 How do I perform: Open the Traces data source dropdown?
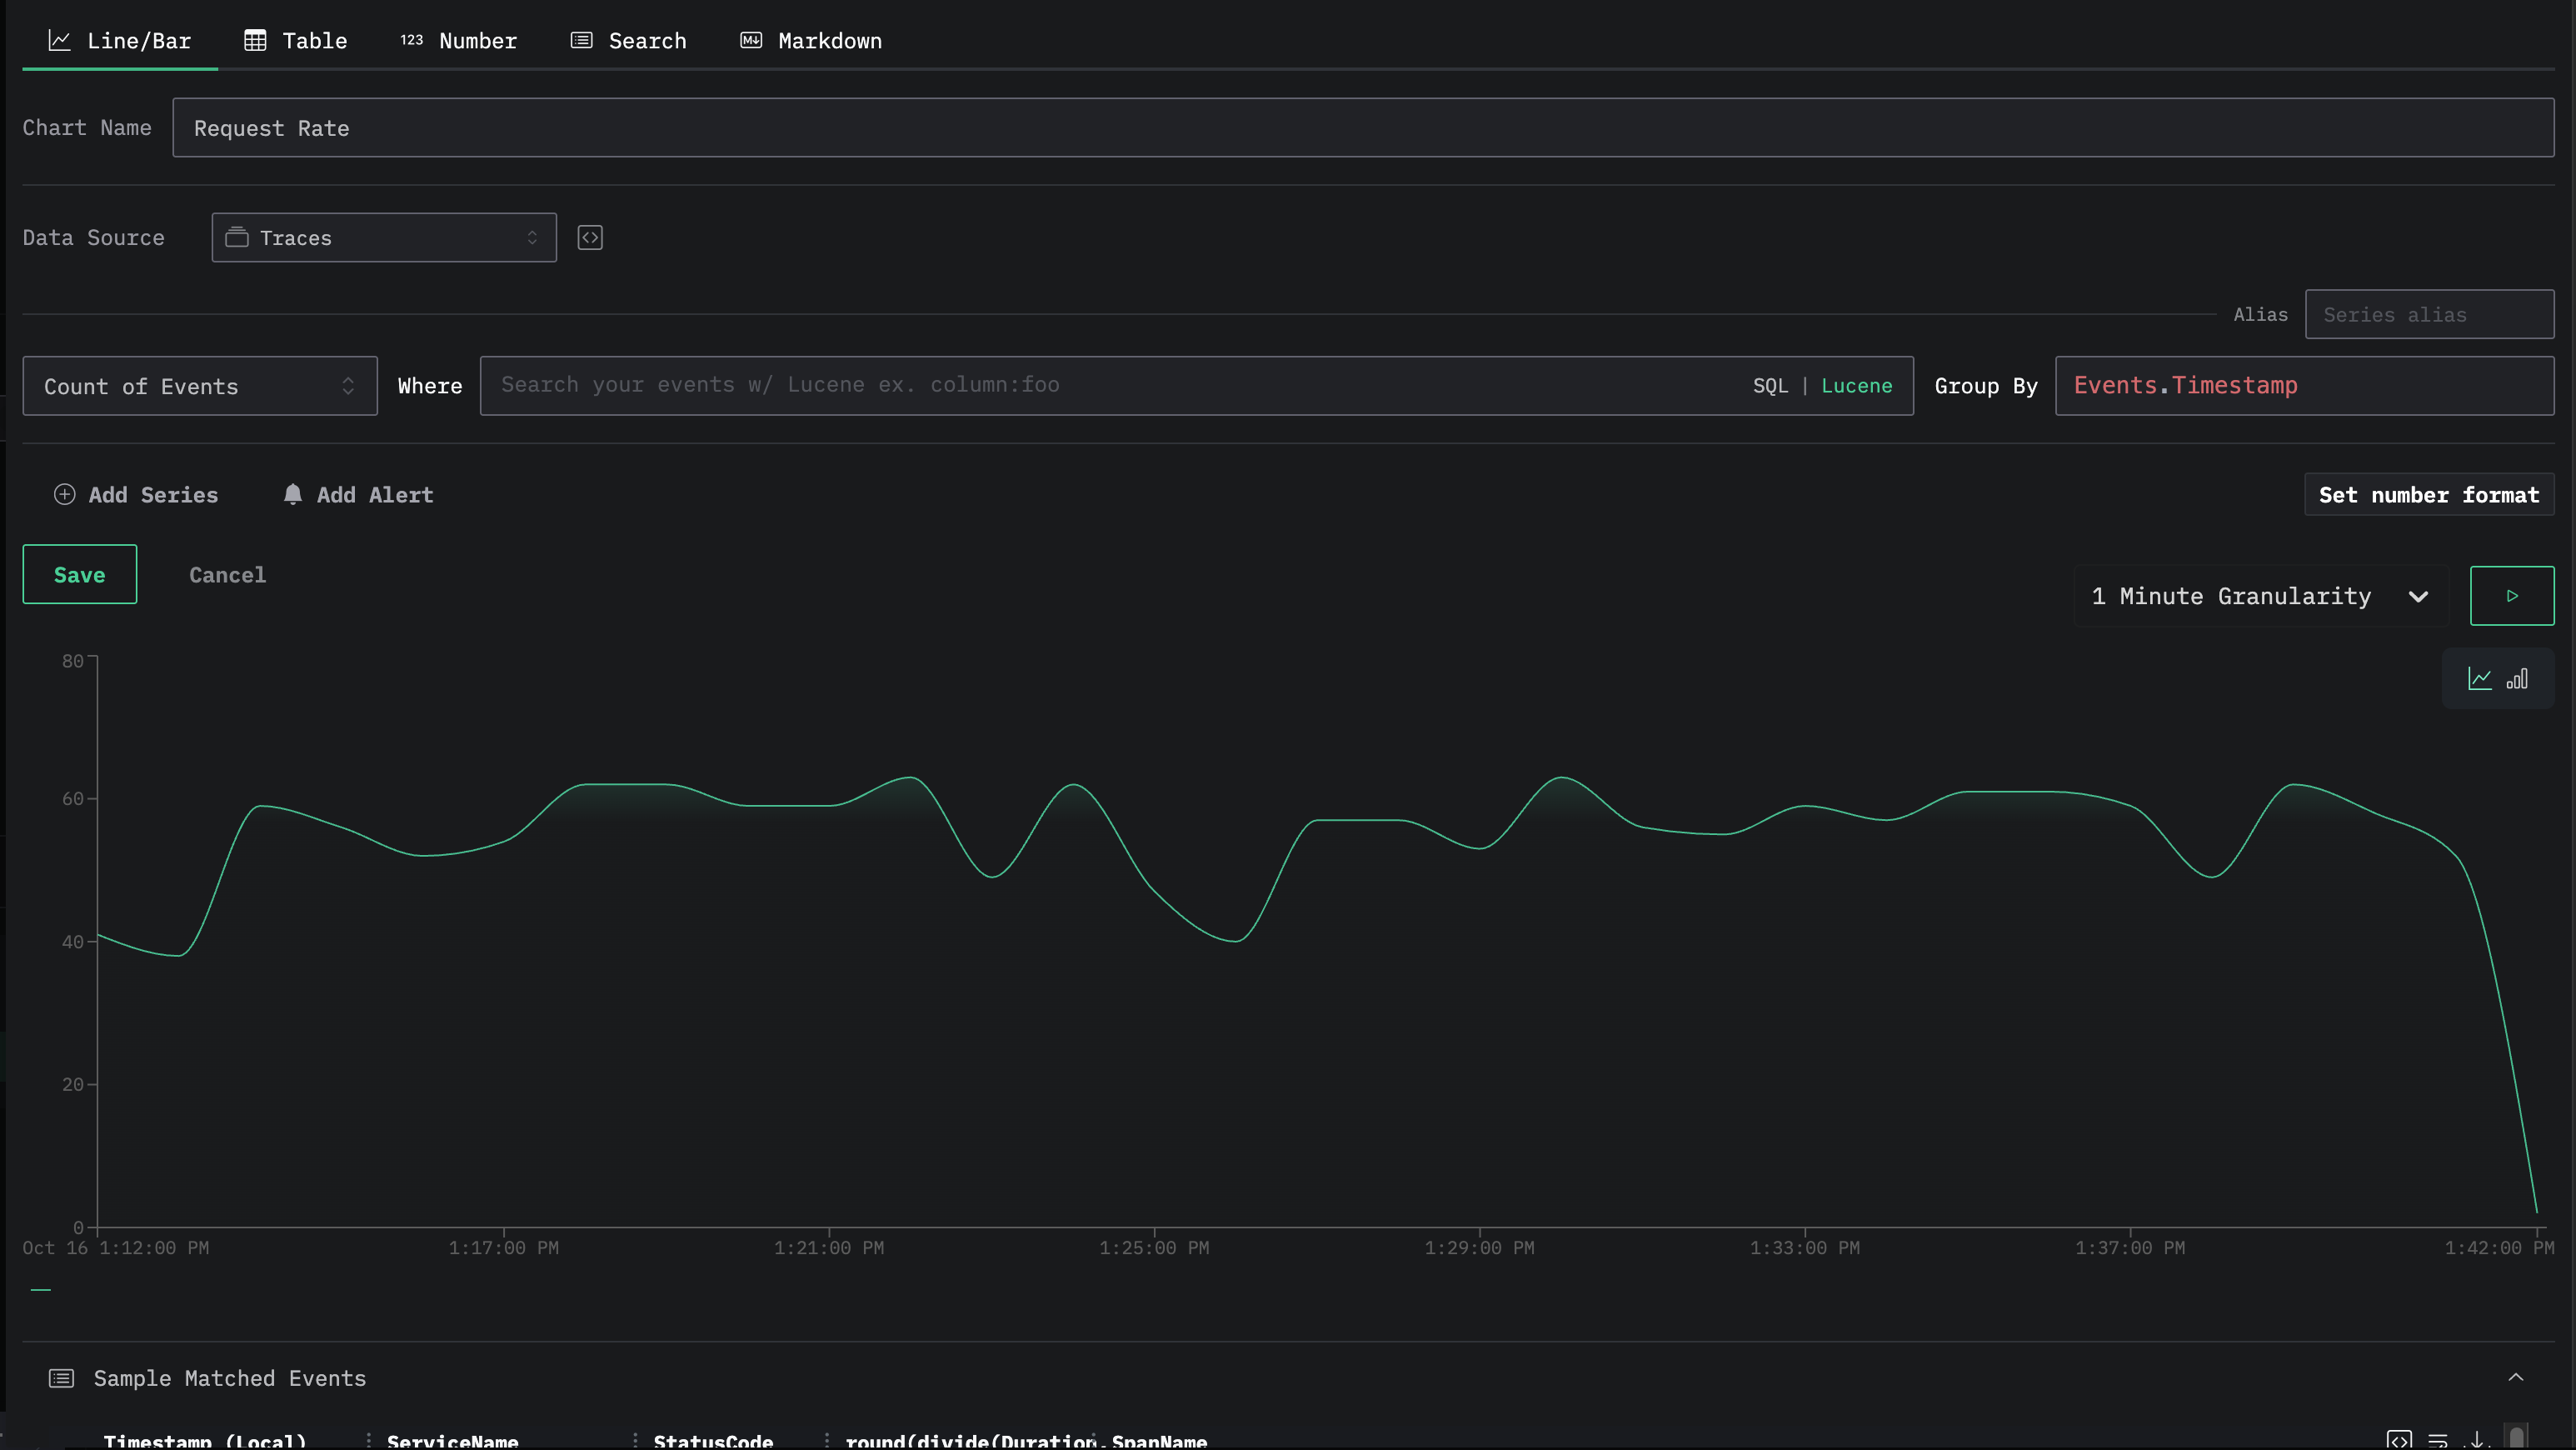tap(384, 238)
